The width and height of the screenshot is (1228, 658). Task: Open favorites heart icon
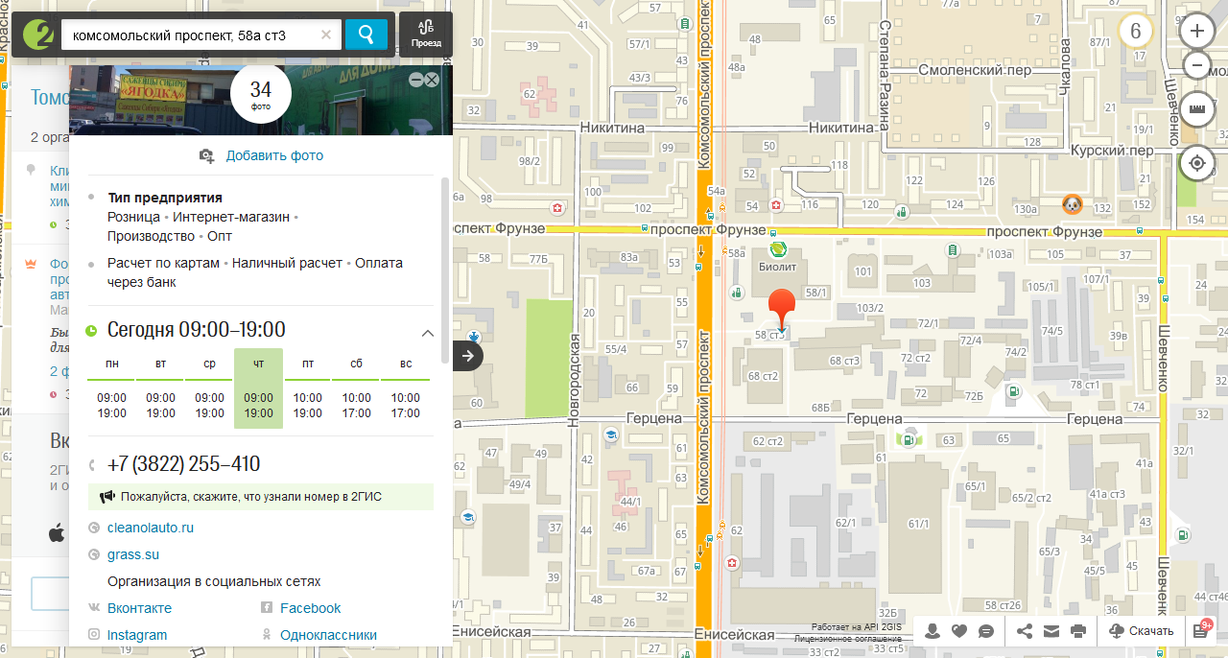point(958,631)
